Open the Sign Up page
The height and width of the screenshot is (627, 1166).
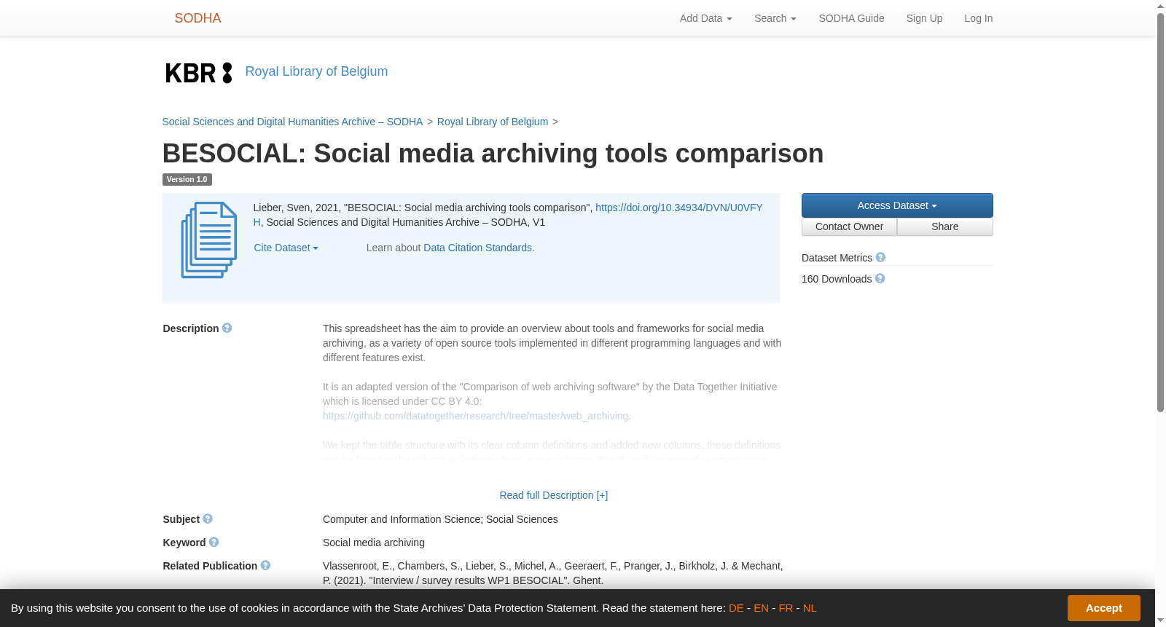click(x=924, y=18)
